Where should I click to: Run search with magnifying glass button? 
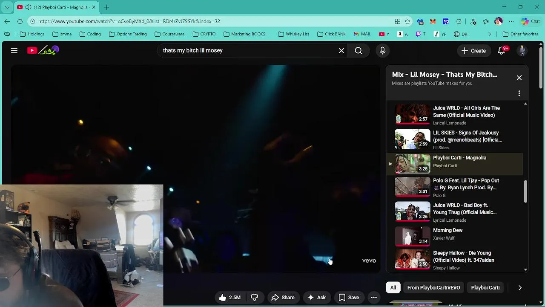point(359,51)
